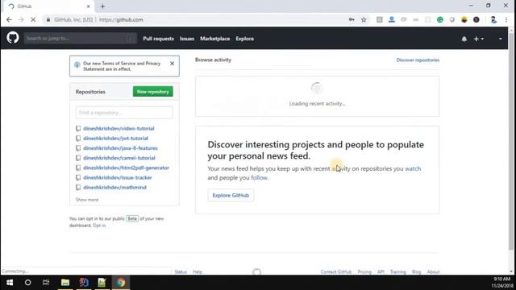The height and width of the screenshot is (290, 516).
Task: Open Windows Start menu
Action: [10, 283]
